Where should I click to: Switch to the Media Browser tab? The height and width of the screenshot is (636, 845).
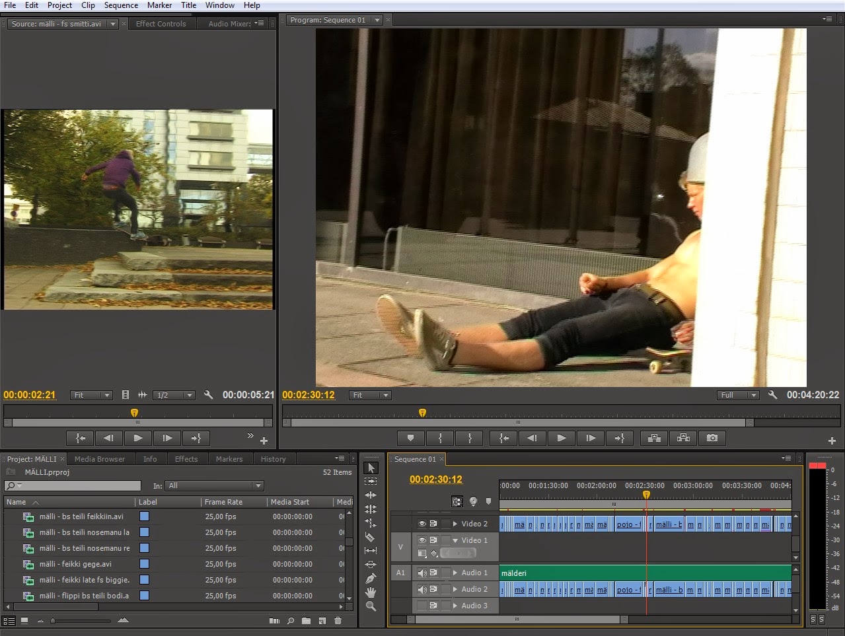100,459
